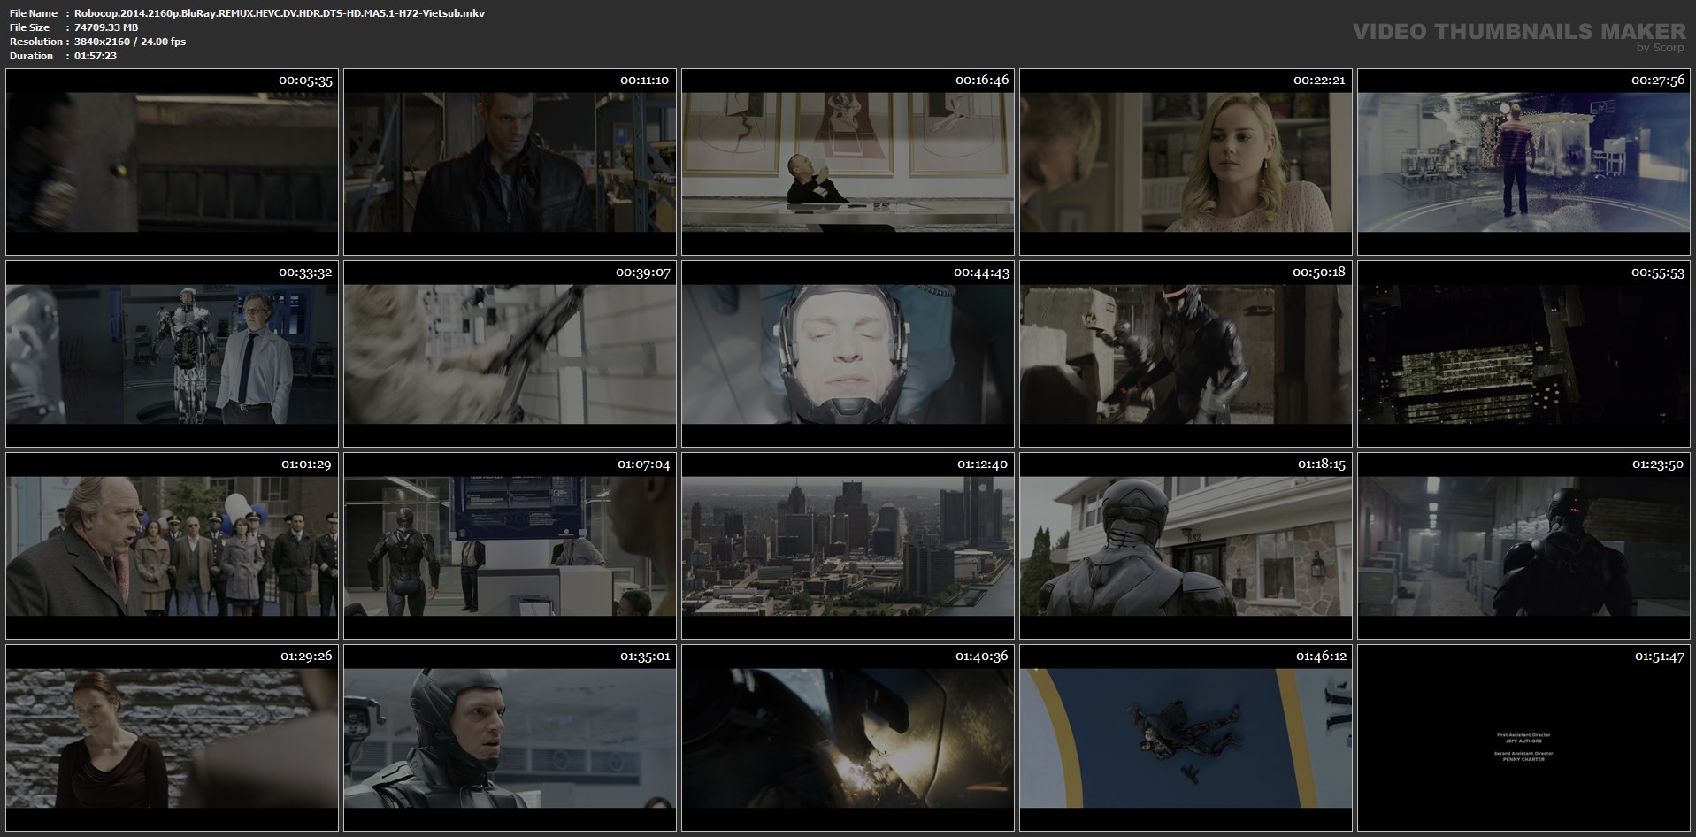Open the thumbnail at 00:39:07
The width and height of the screenshot is (1696, 837).
click(510, 354)
